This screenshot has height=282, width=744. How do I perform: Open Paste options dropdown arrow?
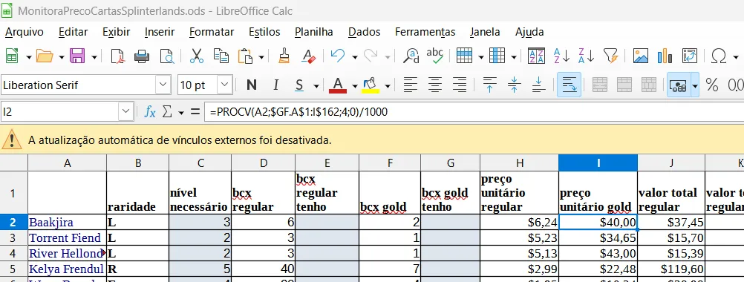click(261, 57)
